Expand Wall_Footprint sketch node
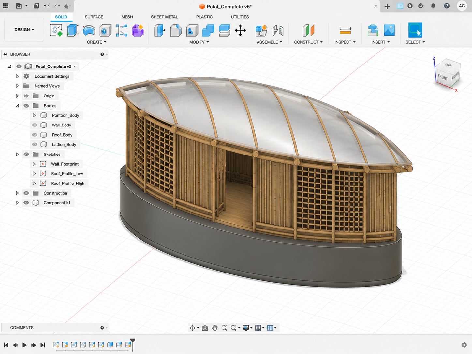472x354 pixels. click(34, 164)
